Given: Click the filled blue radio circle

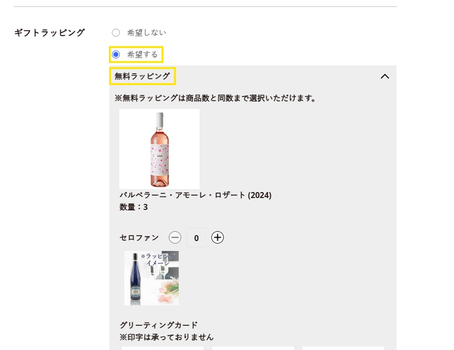Looking at the screenshot, I should pos(115,54).
